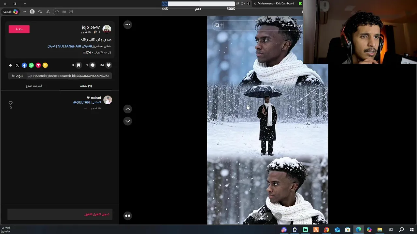Switch to creator videos (فيديوهات المبدع) tab
This screenshot has width=417, height=234.
click(x=34, y=86)
